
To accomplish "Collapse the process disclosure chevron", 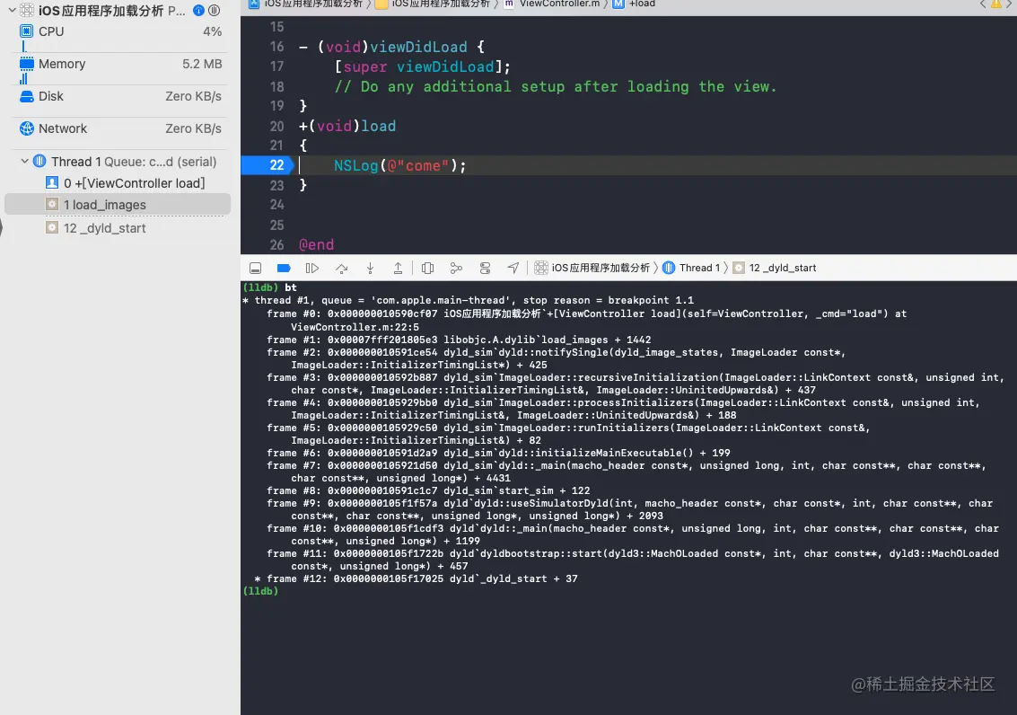I will tap(12, 10).
